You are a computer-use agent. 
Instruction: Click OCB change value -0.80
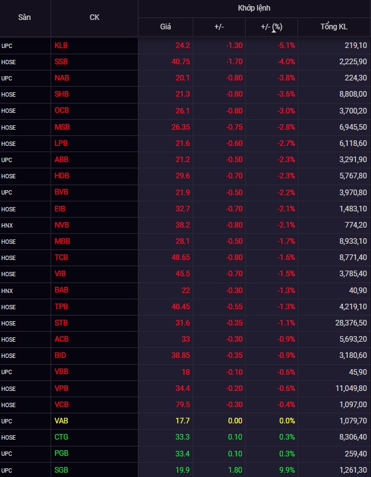point(234,110)
